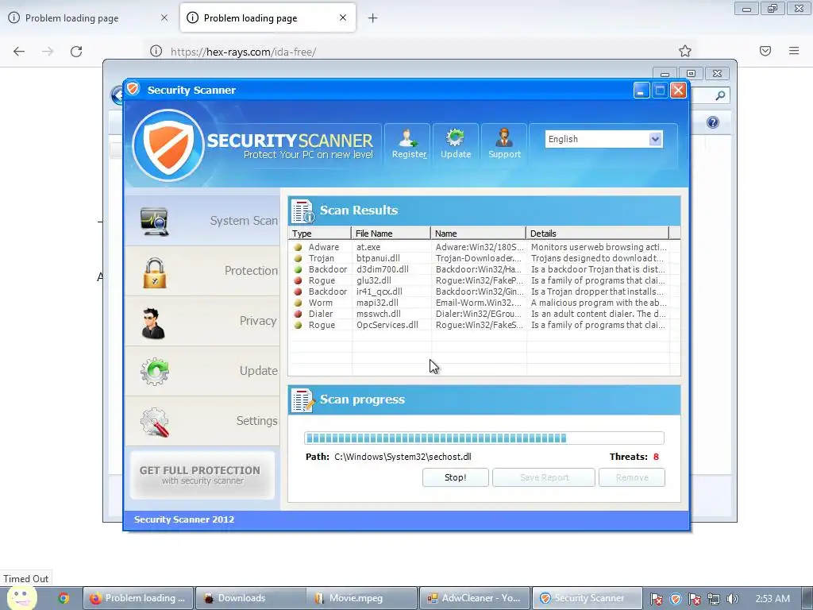Click the blue help question mark icon behind

(713, 122)
